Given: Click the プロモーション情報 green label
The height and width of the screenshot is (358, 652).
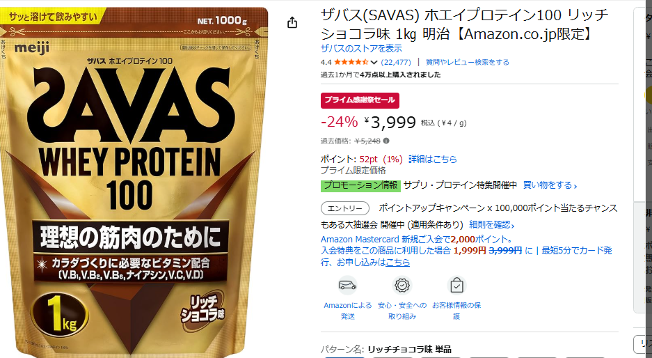Looking at the screenshot, I should pyautogui.click(x=360, y=185).
